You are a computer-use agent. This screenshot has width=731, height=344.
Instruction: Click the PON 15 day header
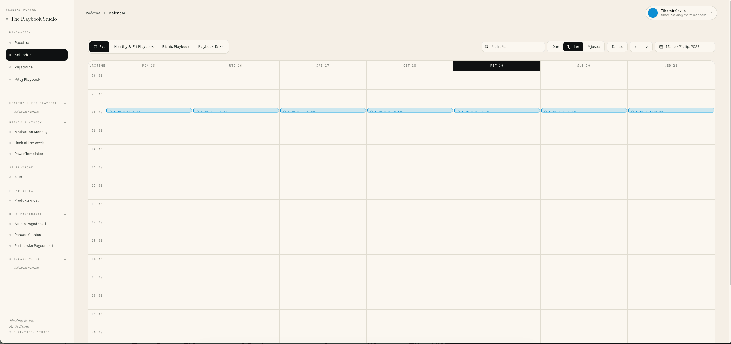coord(149,66)
